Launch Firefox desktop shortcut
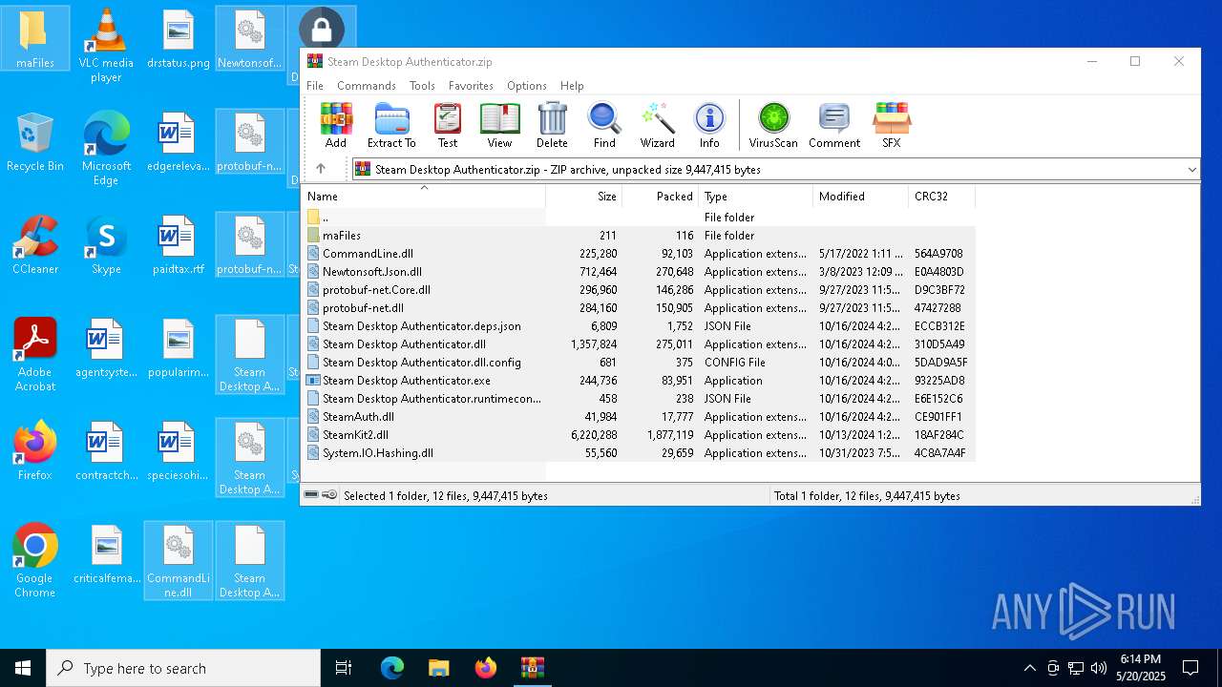This screenshot has width=1222, height=687. tap(35, 452)
